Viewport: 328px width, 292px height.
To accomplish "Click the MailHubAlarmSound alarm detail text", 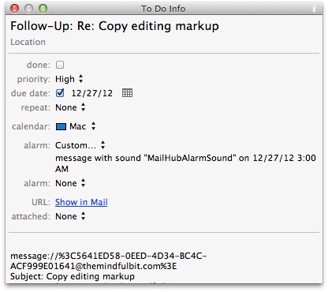I will point(185,163).
